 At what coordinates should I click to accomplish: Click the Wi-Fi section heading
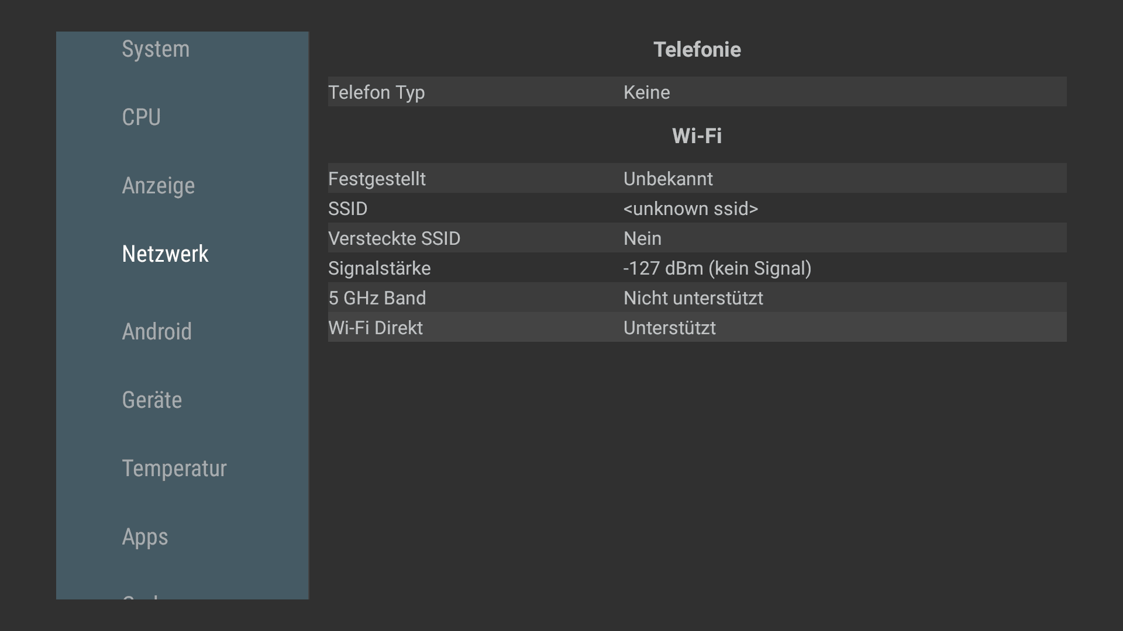coord(697,136)
